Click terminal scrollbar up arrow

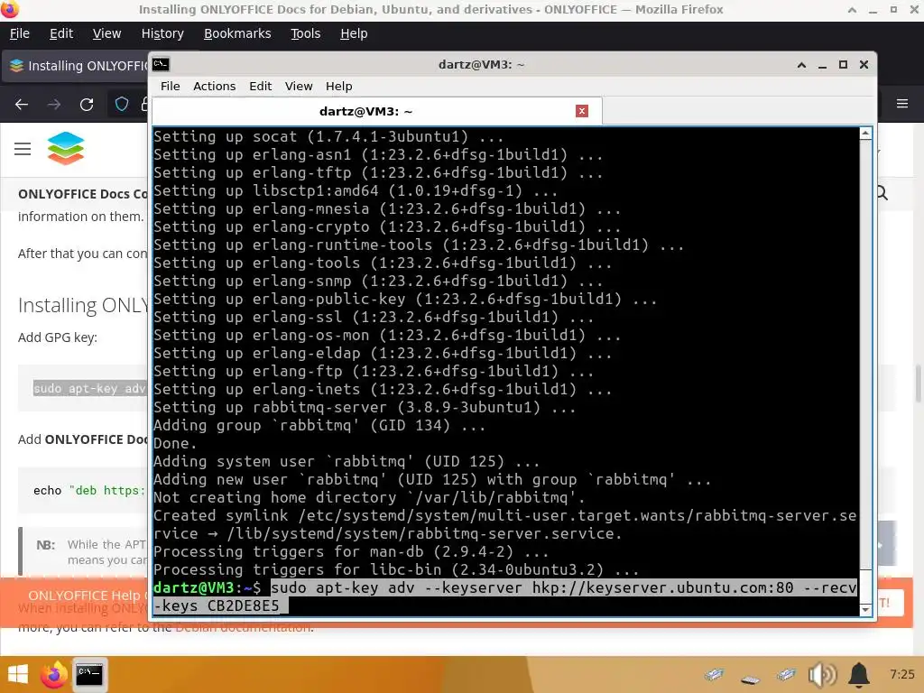[865, 134]
